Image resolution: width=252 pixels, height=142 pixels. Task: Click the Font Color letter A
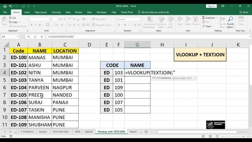click(x=62, y=25)
